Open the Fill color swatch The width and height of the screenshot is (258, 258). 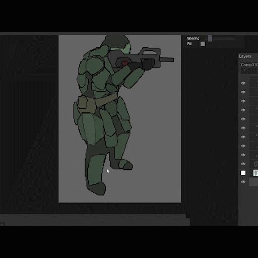(x=203, y=44)
